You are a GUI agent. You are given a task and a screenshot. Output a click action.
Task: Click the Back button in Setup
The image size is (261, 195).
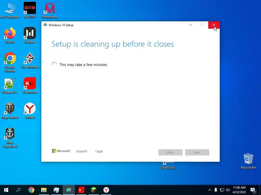coord(171,152)
